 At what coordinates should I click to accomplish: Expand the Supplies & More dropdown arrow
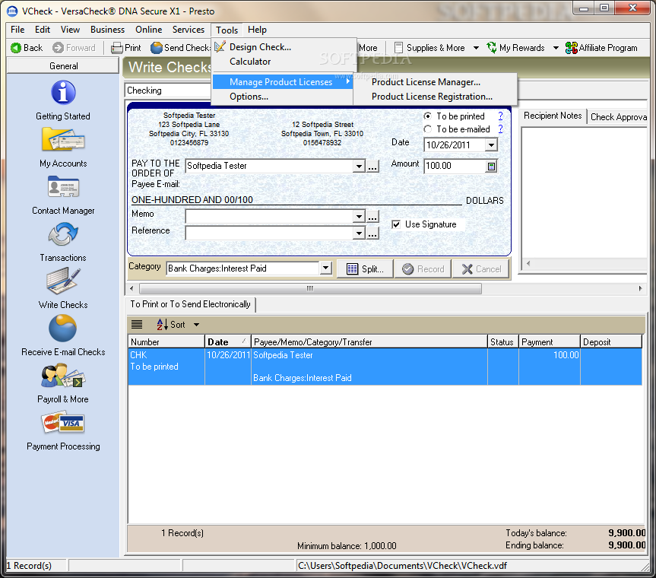coord(476,48)
